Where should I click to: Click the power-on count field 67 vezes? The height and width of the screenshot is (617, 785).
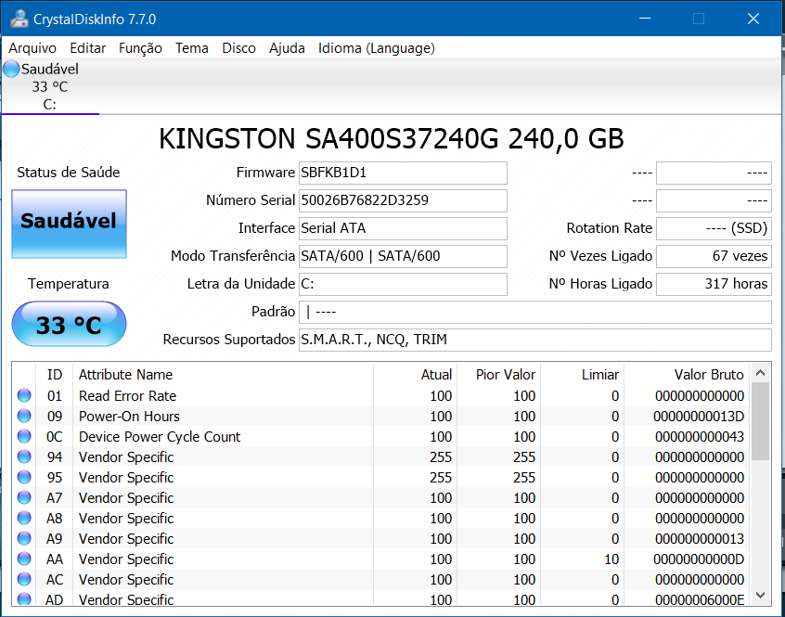coord(714,256)
